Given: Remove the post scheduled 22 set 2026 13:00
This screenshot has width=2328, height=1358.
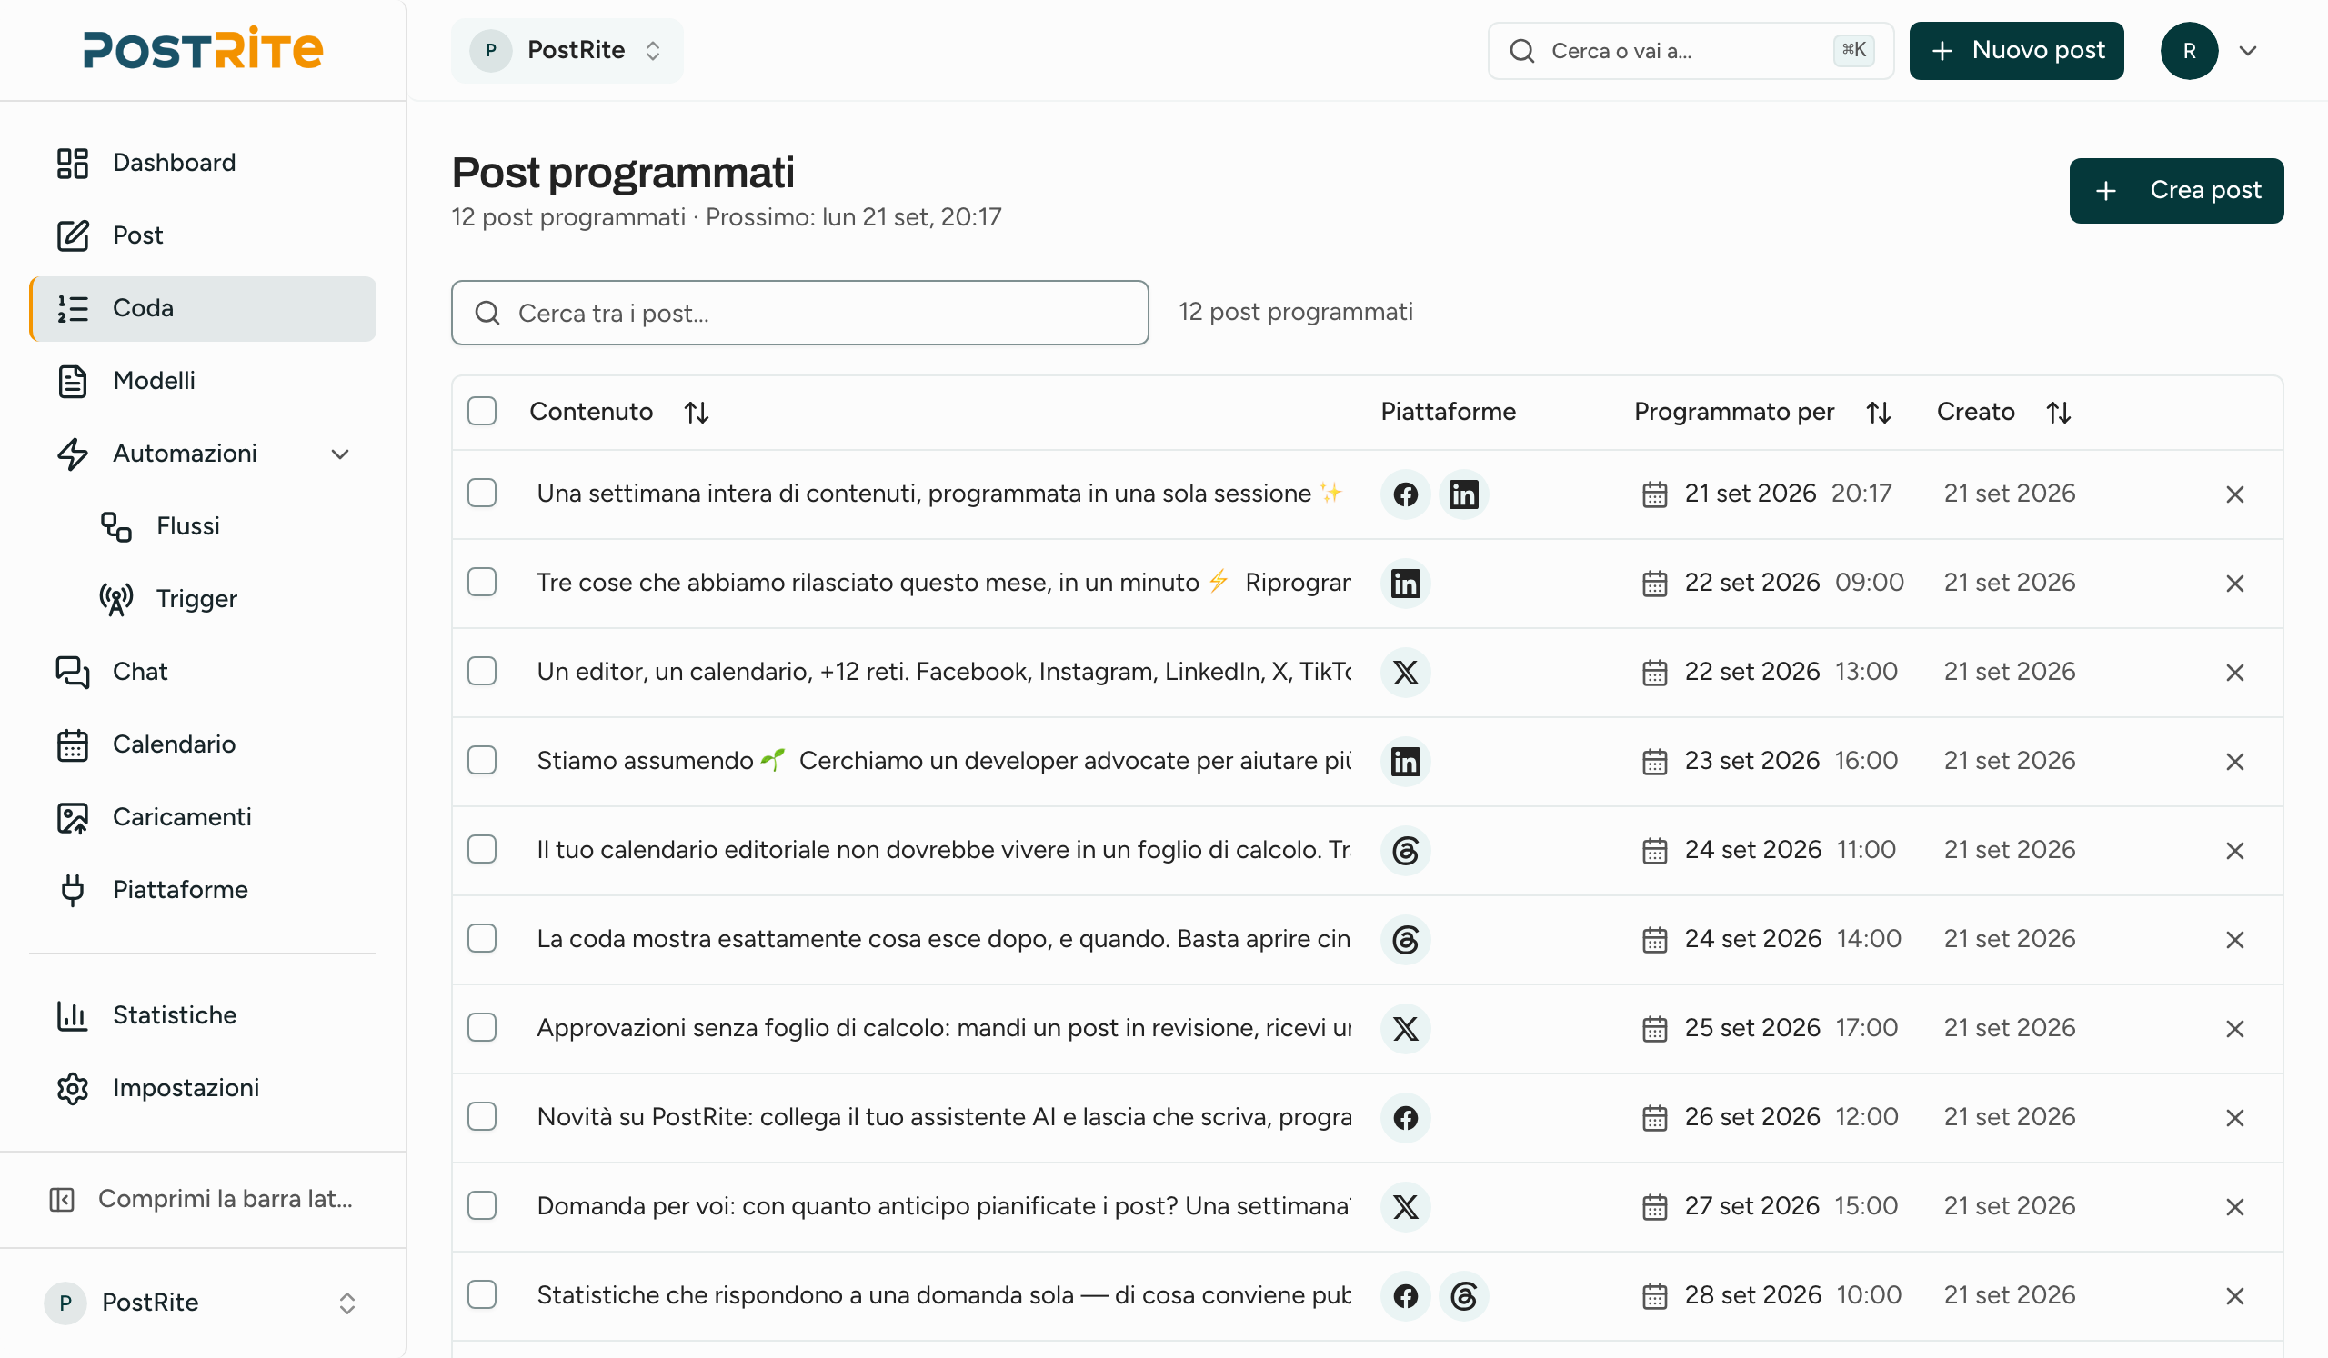Looking at the screenshot, I should [2233, 673].
